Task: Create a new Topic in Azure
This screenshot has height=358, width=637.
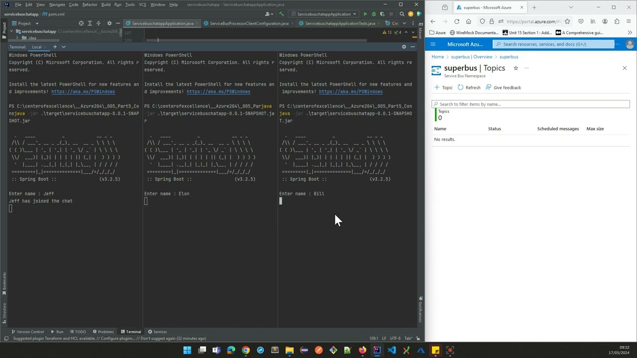Action: point(443,88)
